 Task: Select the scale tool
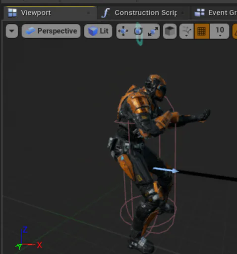pos(153,31)
